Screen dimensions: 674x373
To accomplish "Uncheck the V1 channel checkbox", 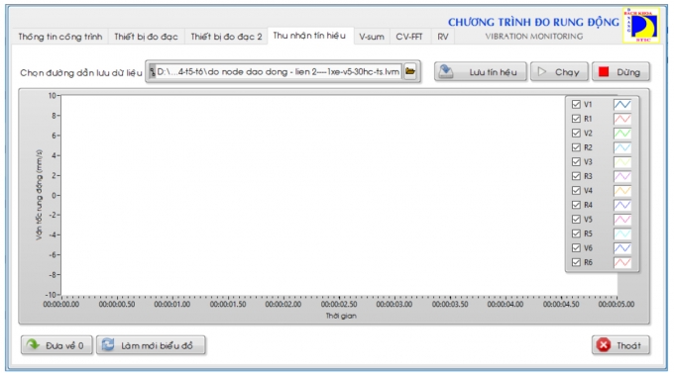I will 576,104.
